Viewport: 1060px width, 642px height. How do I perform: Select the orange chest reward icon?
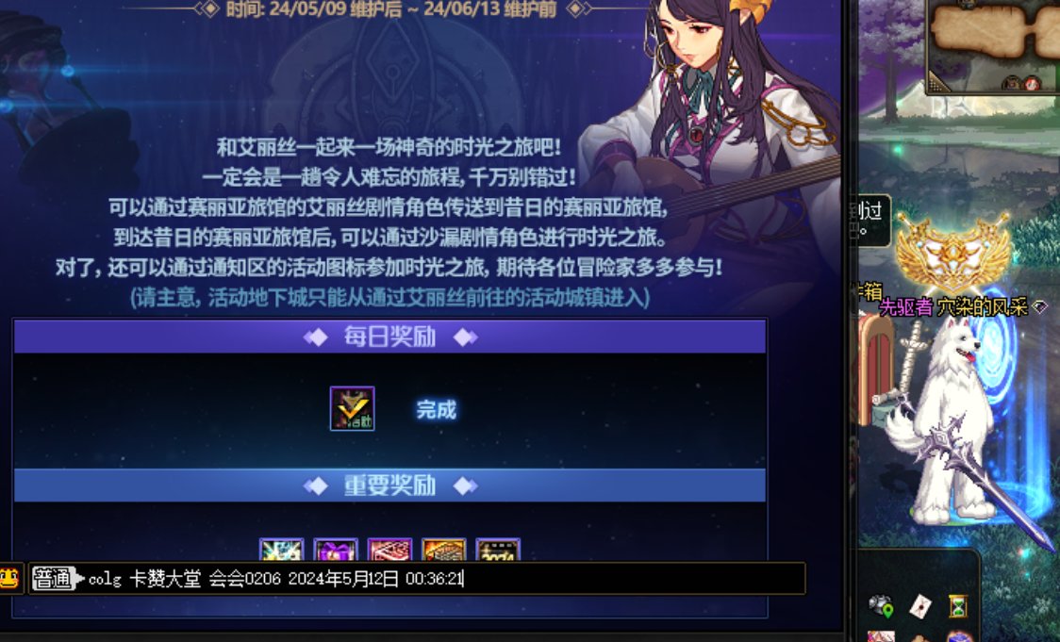click(443, 550)
